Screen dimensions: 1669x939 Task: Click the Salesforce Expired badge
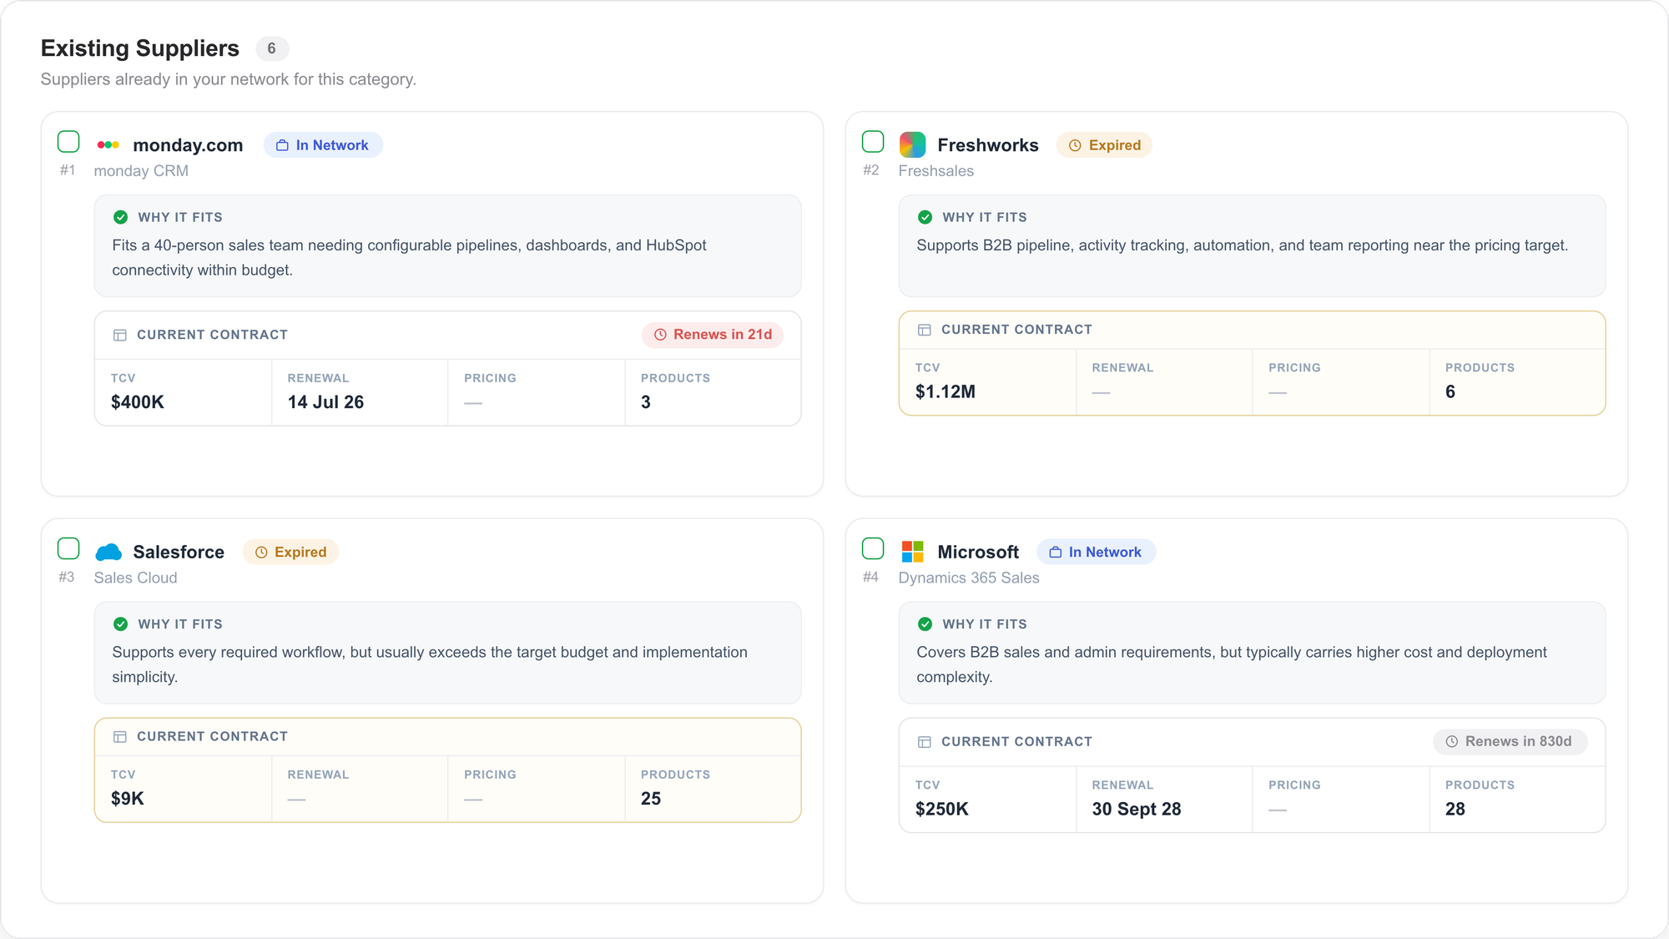pyautogui.click(x=290, y=552)
